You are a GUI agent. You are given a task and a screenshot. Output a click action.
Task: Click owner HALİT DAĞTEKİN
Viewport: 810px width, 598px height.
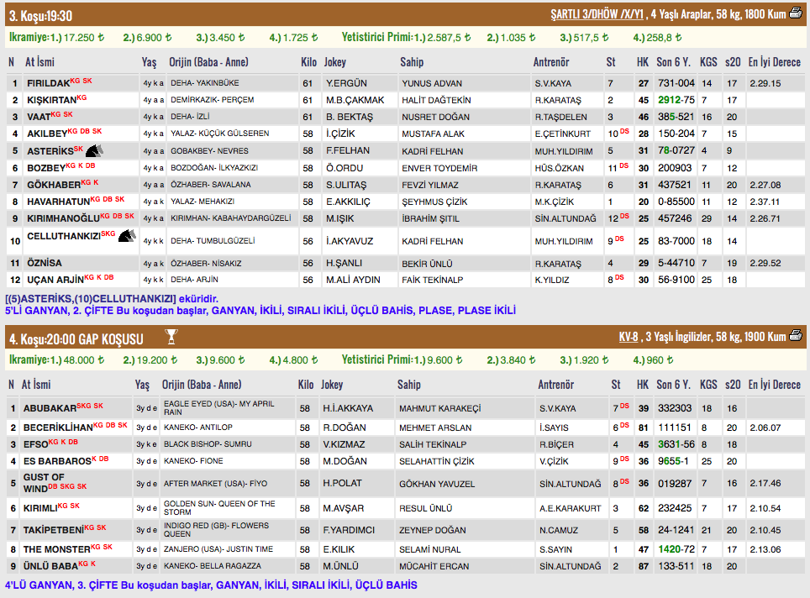436,100
